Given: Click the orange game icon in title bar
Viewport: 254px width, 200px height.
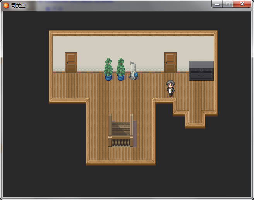Looking at the screenshot, I should [x=6, y=5].
